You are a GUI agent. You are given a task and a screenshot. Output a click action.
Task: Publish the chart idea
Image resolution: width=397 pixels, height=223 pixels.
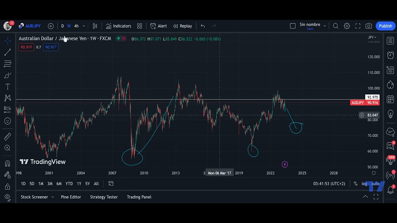386,26
